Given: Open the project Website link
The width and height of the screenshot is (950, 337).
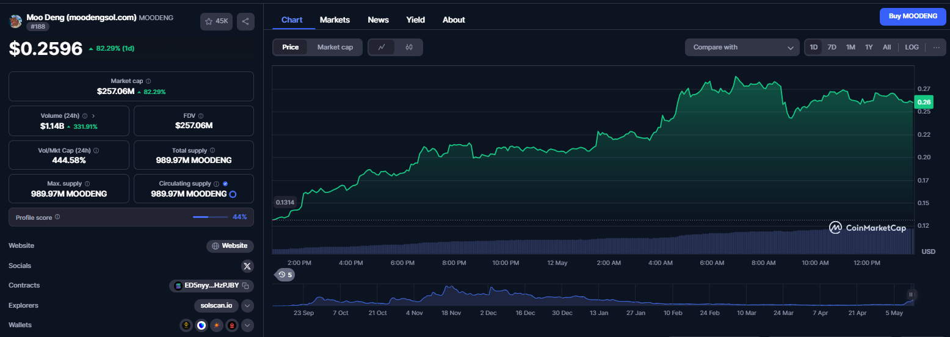Looking at the screenshot, I should click(230, 246).
